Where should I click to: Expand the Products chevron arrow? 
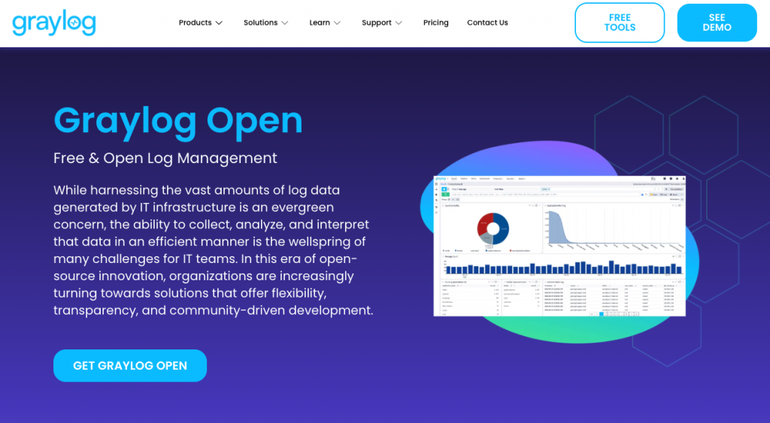point(219,23)
